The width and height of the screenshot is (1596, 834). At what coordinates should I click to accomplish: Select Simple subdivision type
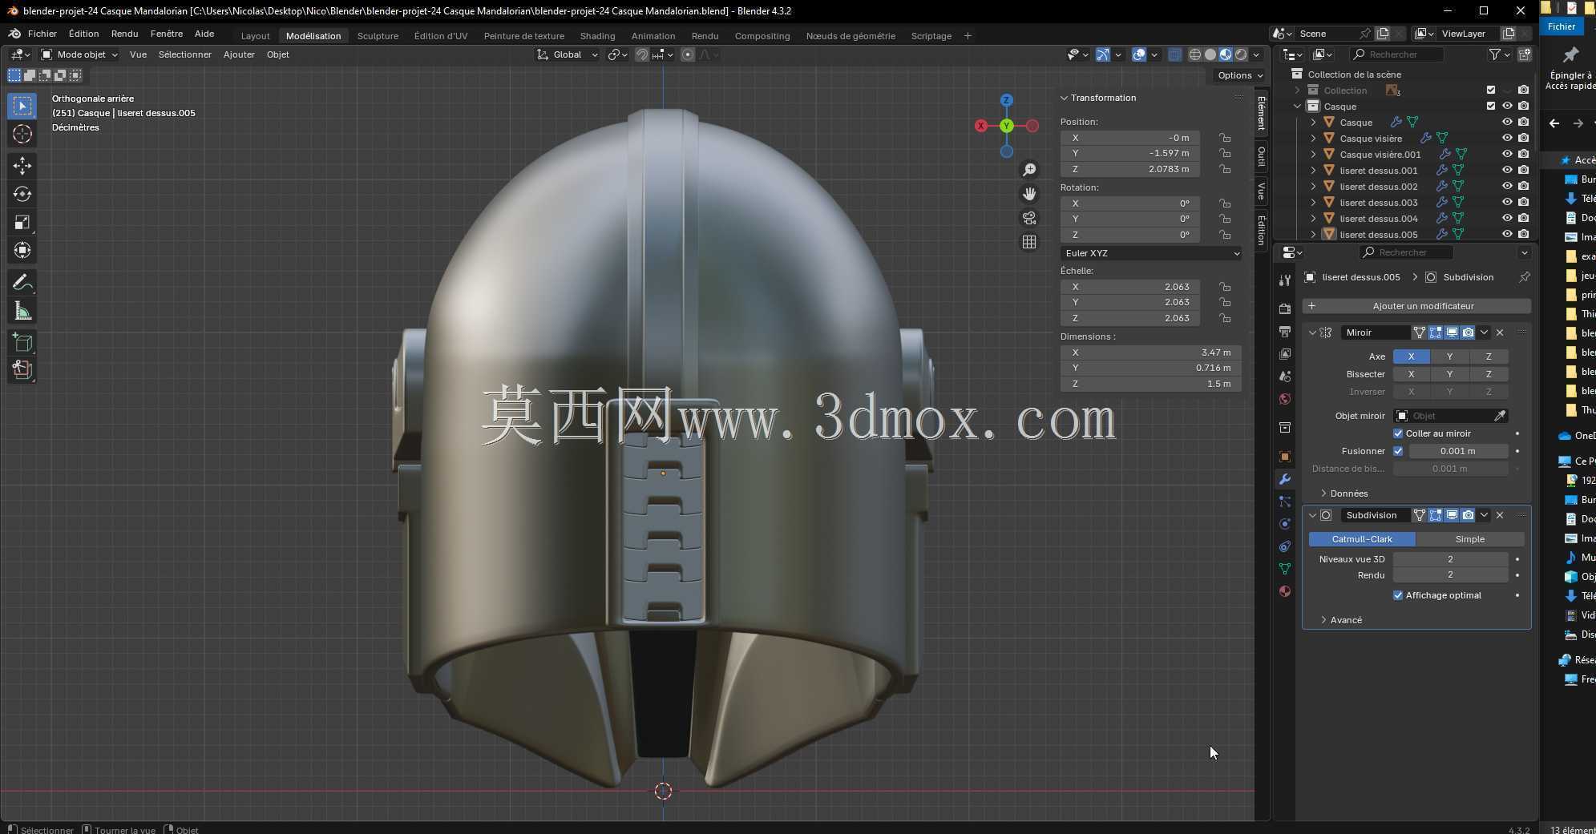click(1469, 539)
